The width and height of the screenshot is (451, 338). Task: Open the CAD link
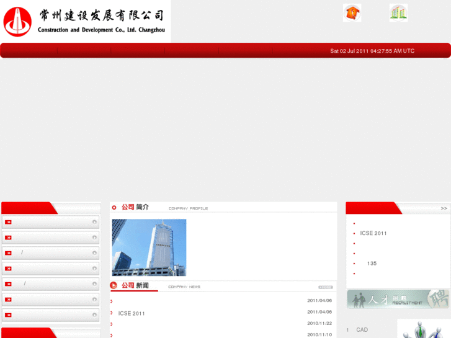[x=362, y=330]
